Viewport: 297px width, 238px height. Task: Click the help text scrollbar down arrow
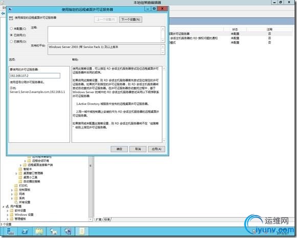(x=164, y=140)
